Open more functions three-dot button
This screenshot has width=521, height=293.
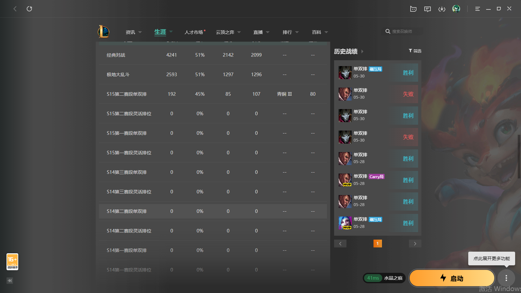point(506,278)
